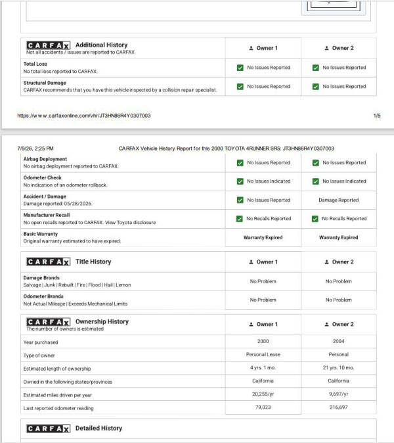Click the Warranty Expired cell for Owner 1

click(x=263, y=238)
